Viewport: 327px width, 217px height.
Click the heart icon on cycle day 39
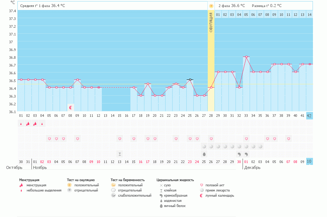(288, 139)
